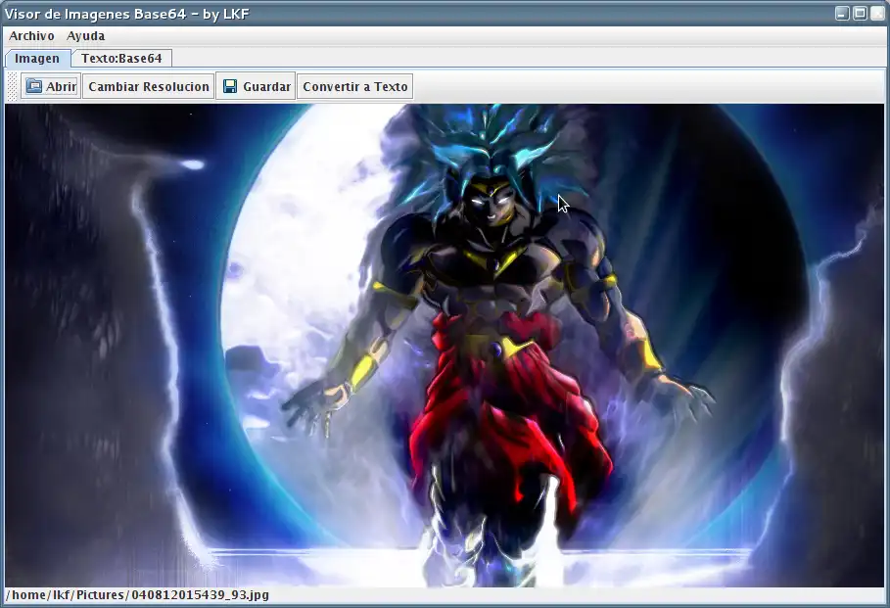Screen dimensions: 890x608
Task: Switch to the Texto:Base64 tab
Action: click(x=121, y=59)
